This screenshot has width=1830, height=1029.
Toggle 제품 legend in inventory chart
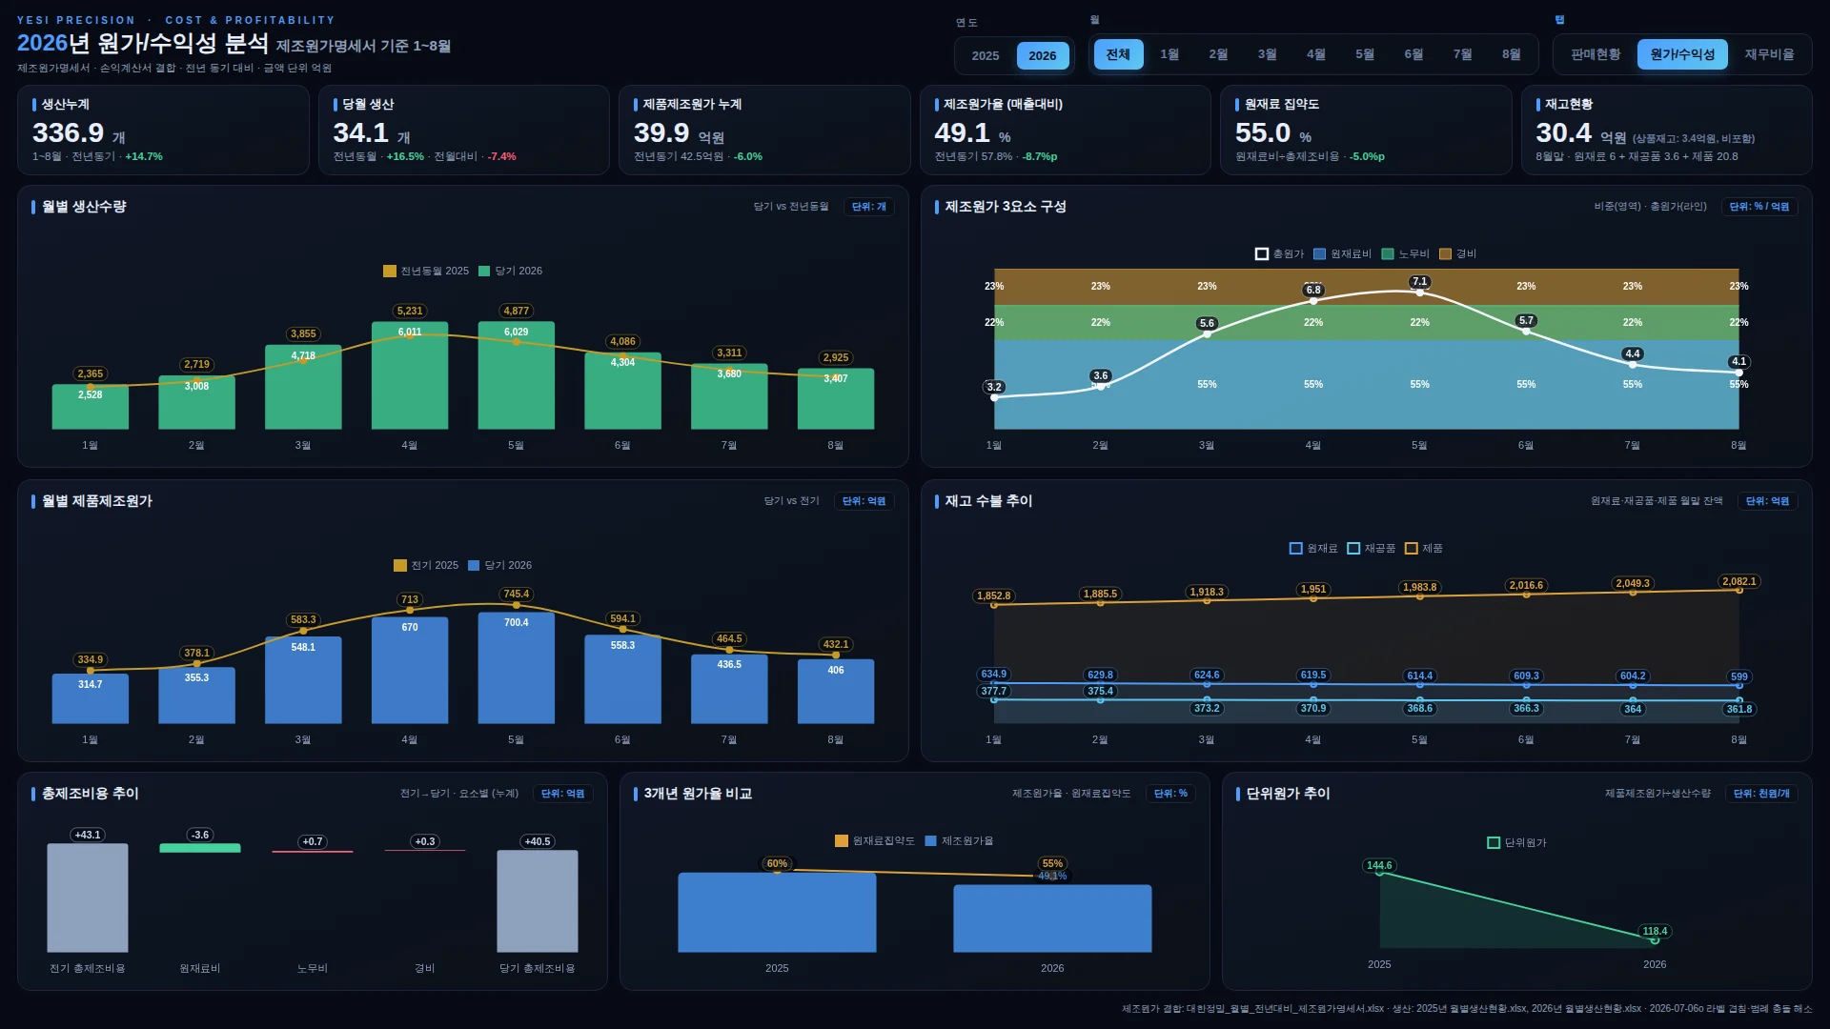click(1424, 548)
